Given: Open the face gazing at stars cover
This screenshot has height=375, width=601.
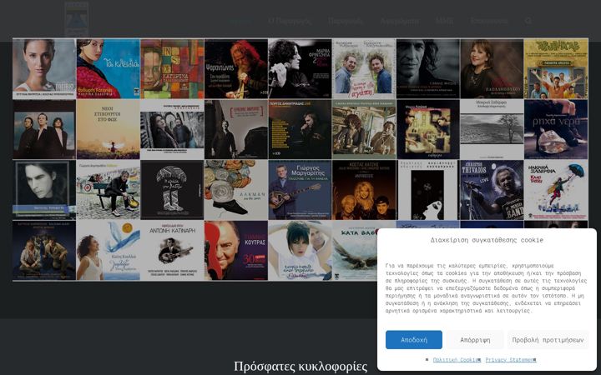Looking at the screenshot, I should pos(427,190).
